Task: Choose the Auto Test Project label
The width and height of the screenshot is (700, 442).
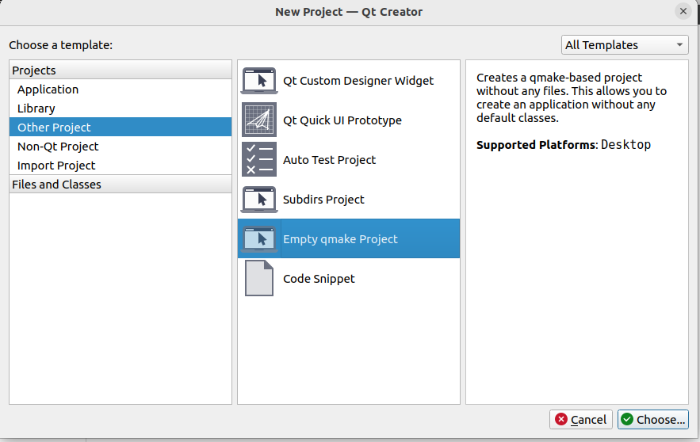Action: pos(330,160)
